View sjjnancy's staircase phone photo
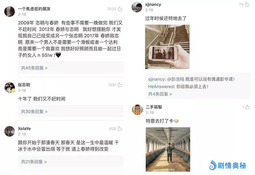This screenshot has width=255, height=175. coord(167,47)
